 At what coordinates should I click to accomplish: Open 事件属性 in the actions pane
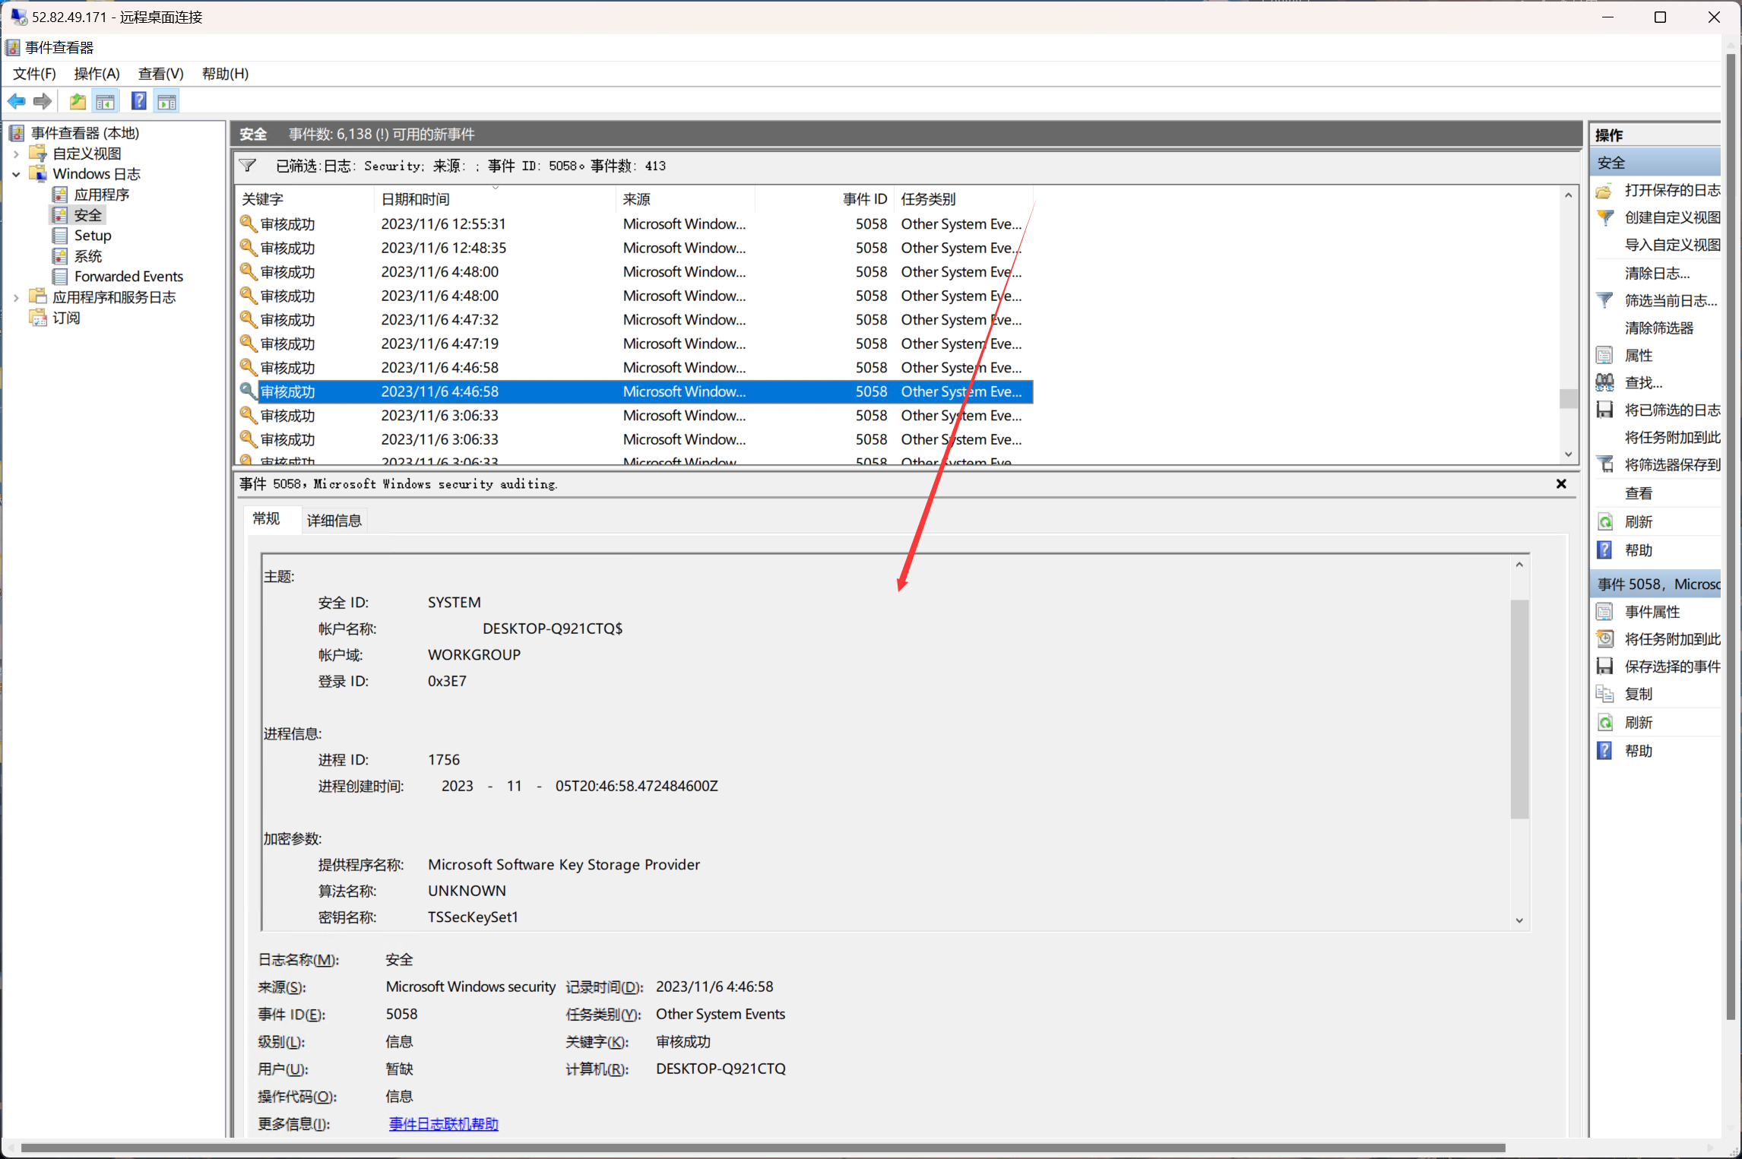click(1652, 612)
